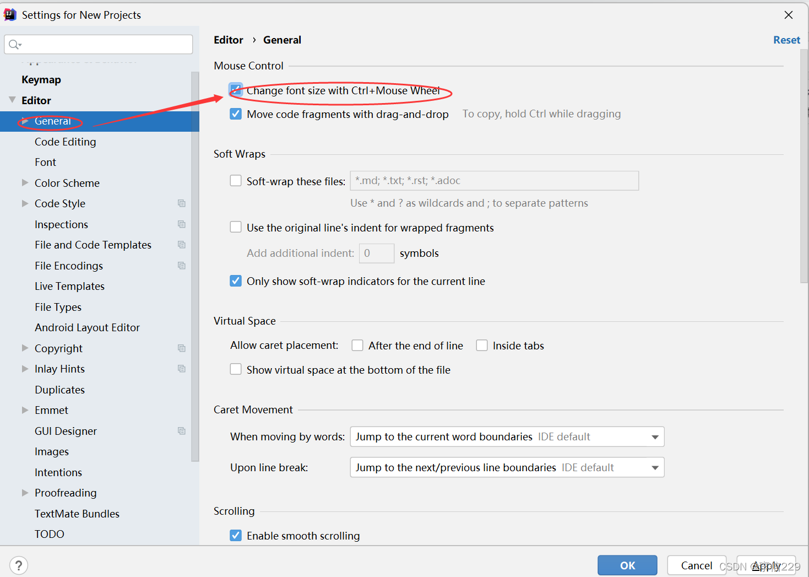Screen dimensions: 809x577
Task: Expand the General tree node arrow
Action: click(x=25, y=121)
